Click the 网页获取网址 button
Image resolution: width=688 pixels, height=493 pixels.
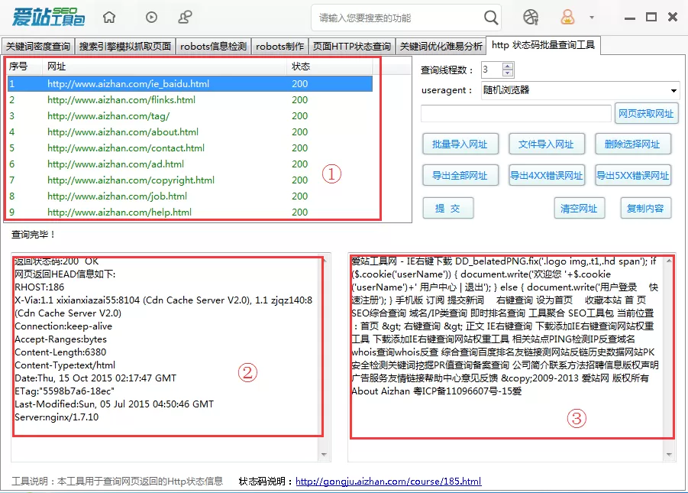click(646, 113)
